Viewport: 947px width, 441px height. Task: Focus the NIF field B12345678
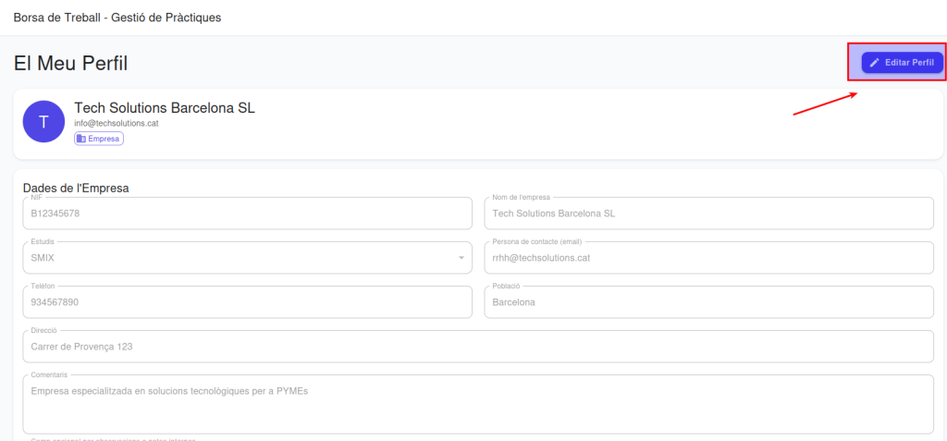(248, 214)
